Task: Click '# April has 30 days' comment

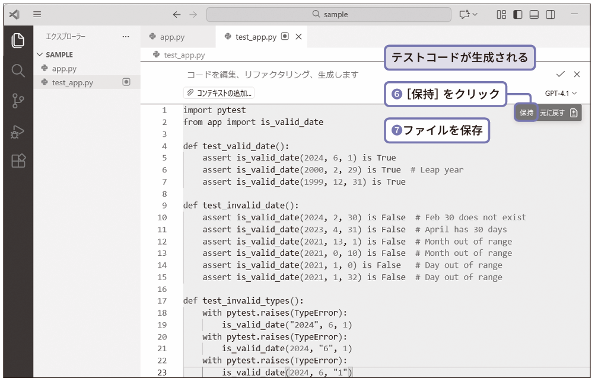Action: pyautogui.click(x=461, y=230)
